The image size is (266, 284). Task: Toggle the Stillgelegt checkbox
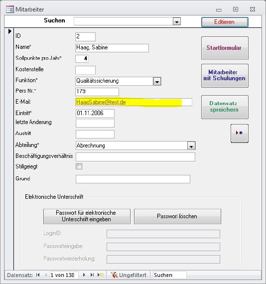pos(79,166)
